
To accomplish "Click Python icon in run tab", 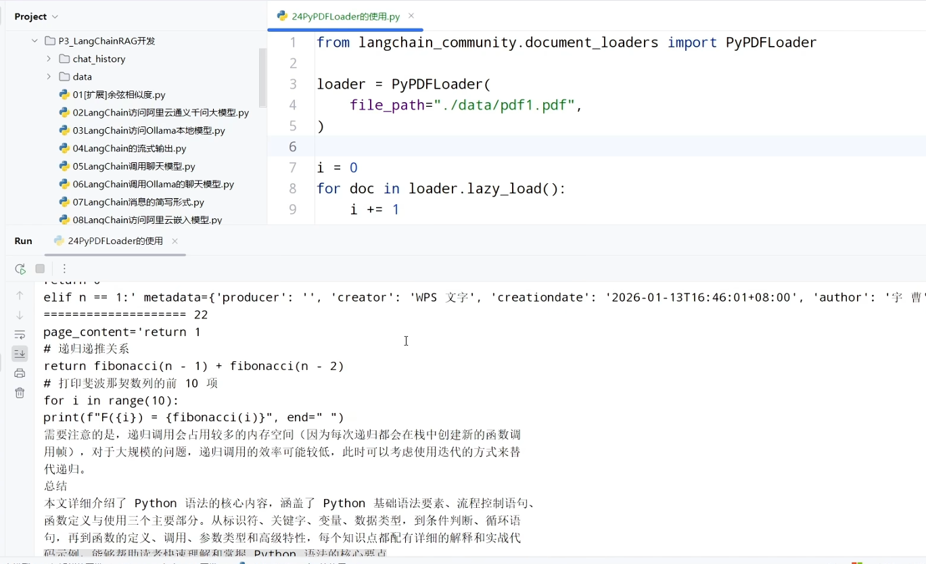I will pyautogui.click(x=59, y=241).
